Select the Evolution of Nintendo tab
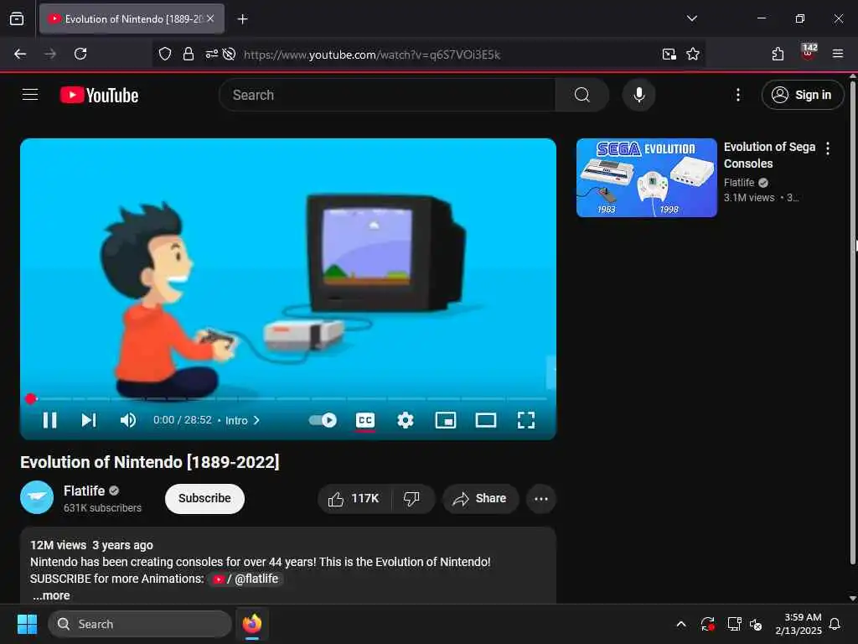 click(x=132, y=18)
